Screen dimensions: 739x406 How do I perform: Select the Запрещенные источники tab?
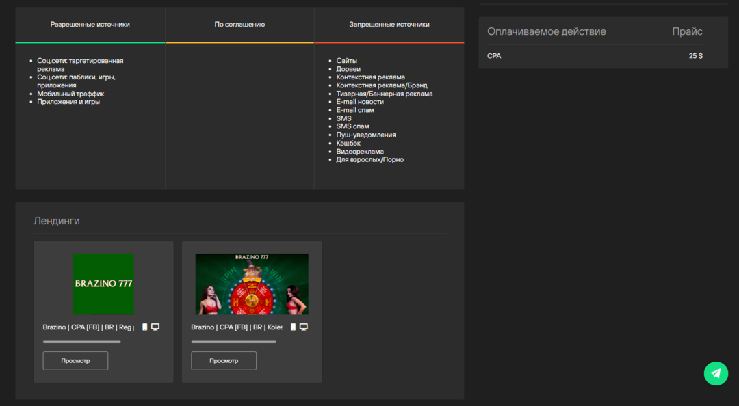(x=389, y=25)
